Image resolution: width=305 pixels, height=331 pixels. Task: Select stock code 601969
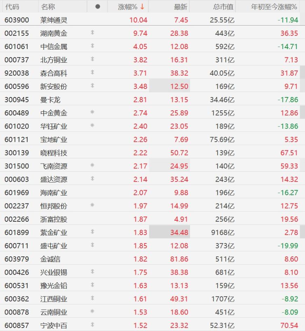click(x=17, y=193)
